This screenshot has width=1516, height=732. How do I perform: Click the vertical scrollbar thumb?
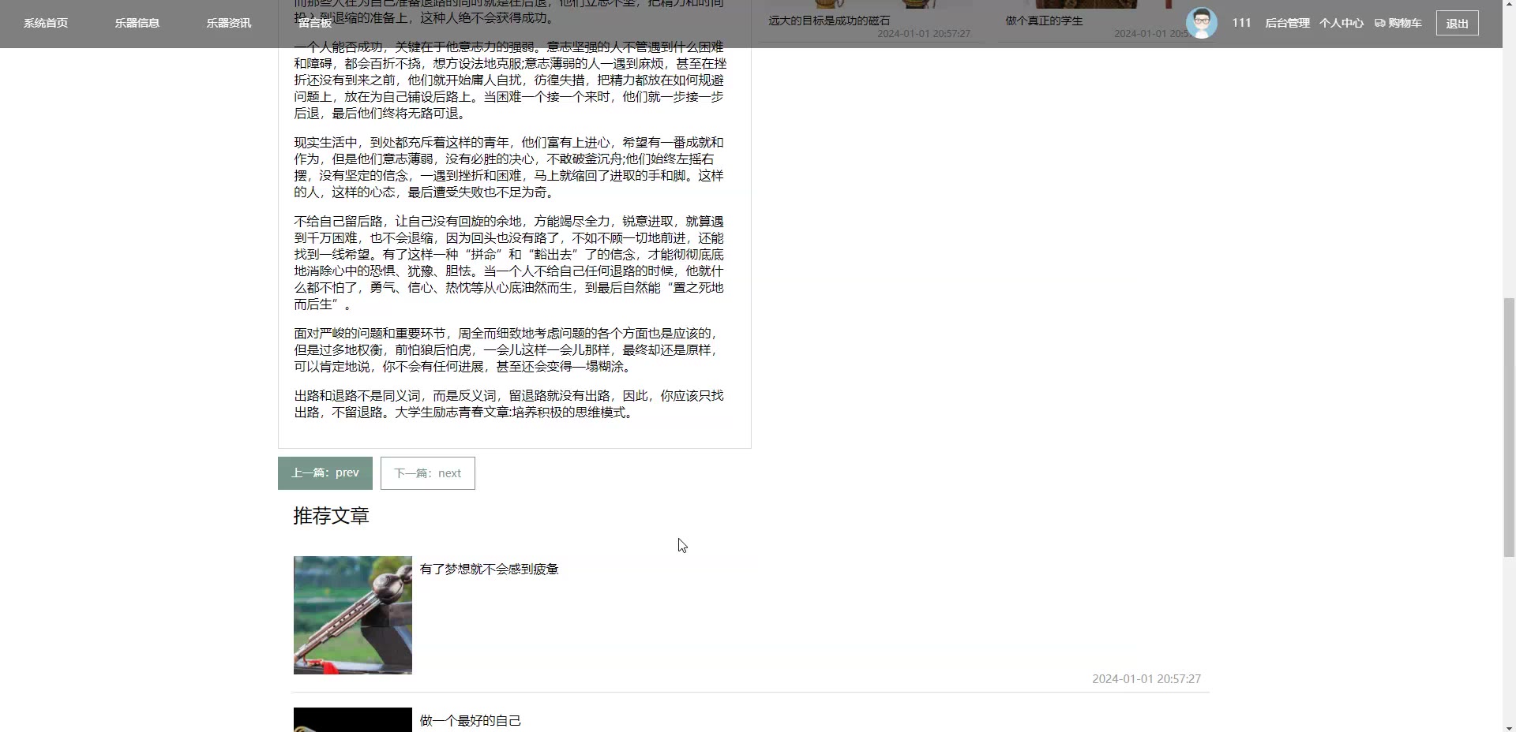[1509, 428]
